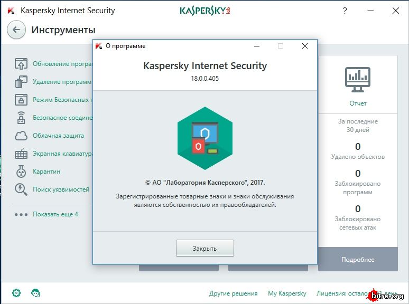Open Удаление программ link
This screenshot has height=304, width=409.
coord(62,82)
